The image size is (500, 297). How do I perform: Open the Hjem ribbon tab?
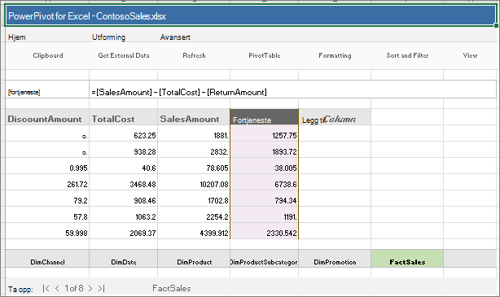[17, 37]
